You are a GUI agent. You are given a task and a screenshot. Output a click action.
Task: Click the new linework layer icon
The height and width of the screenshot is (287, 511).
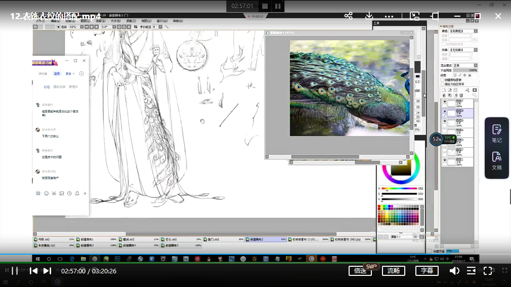[x=450, y=90]
